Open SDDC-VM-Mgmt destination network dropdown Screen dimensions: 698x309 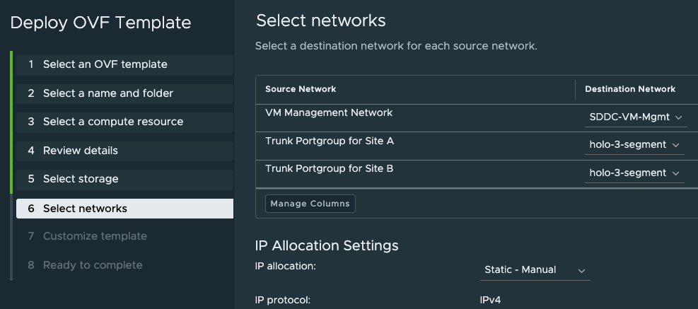point(635,117)
